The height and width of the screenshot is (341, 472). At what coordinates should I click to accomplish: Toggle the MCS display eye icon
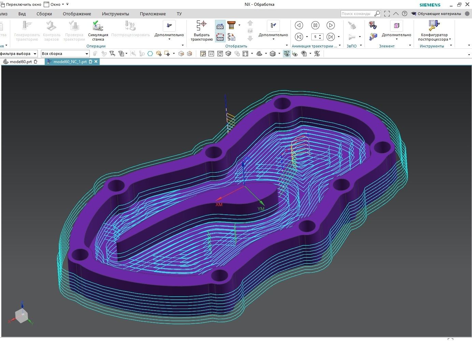click(287, 54)
